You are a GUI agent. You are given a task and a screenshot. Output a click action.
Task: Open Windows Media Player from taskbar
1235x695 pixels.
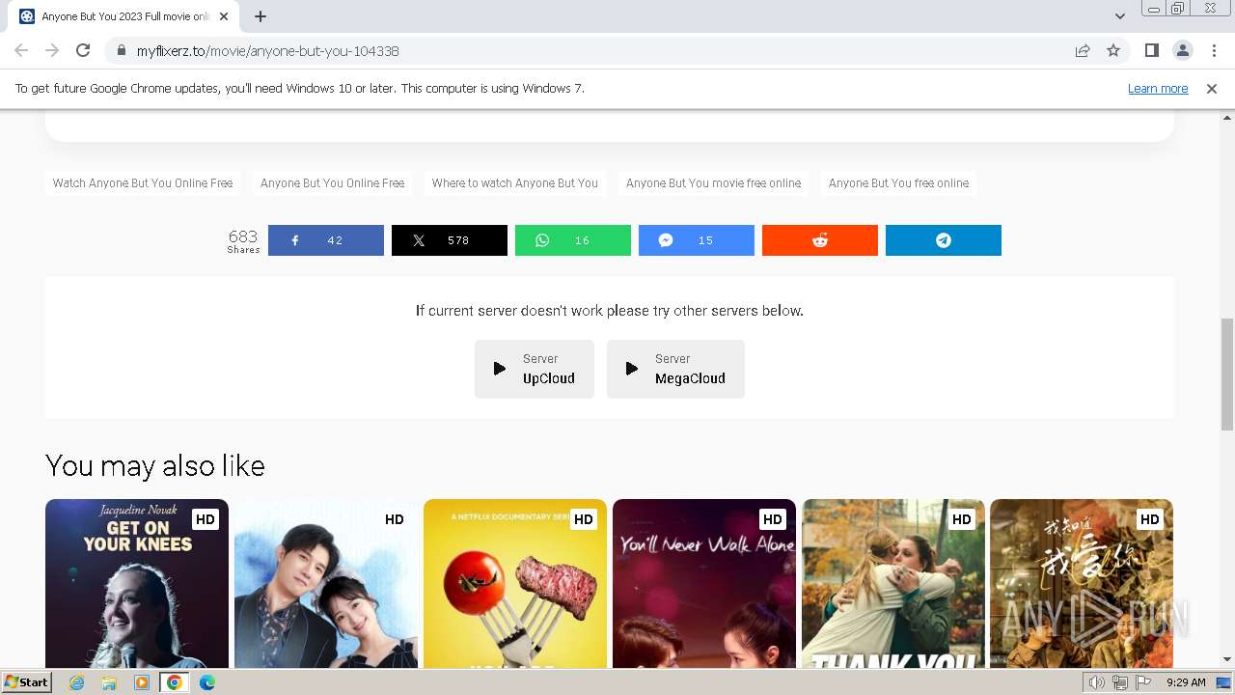tap(142, 682)
